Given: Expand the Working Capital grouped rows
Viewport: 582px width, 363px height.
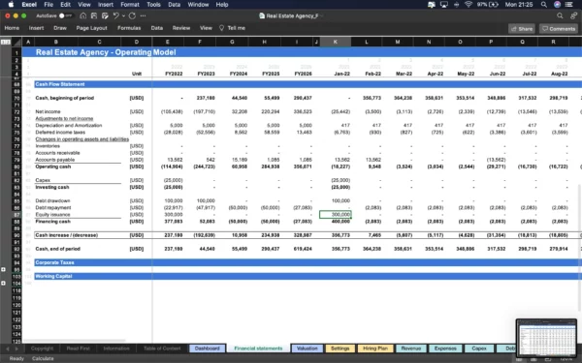Looking at the screenshot, I should 3,283.
